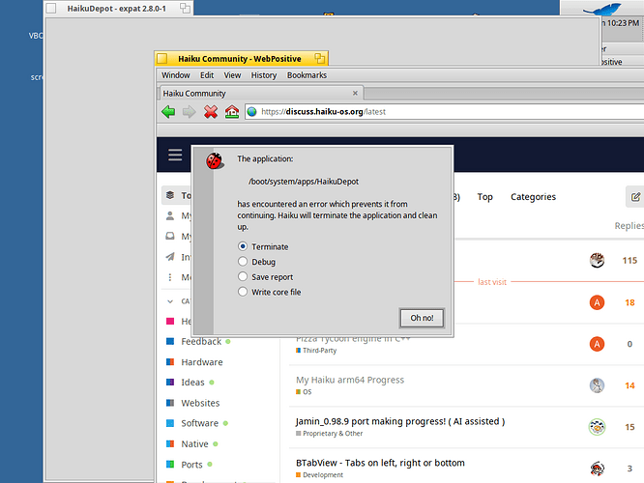Close the Haiku Community tab
This screenshot has width=644, height=483.
click(355, 93)
